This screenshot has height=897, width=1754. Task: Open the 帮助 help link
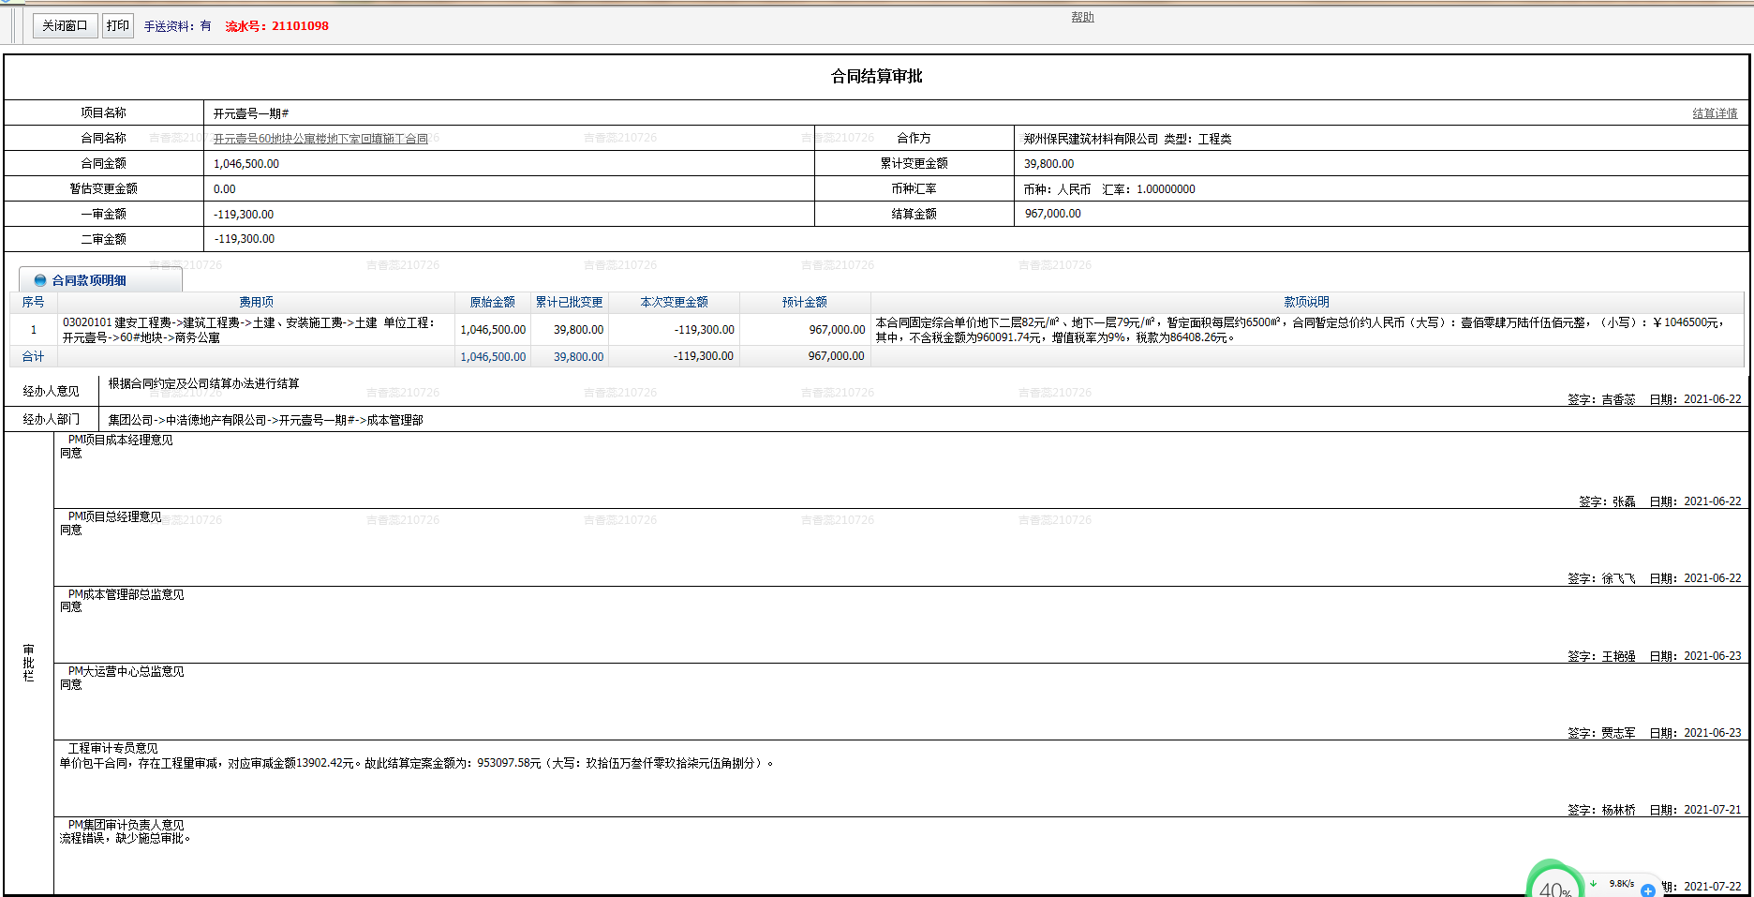[1082, 17]
